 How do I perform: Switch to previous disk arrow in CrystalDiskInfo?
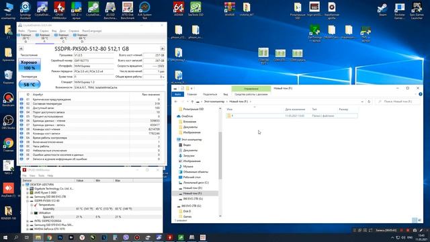(21, 48)
